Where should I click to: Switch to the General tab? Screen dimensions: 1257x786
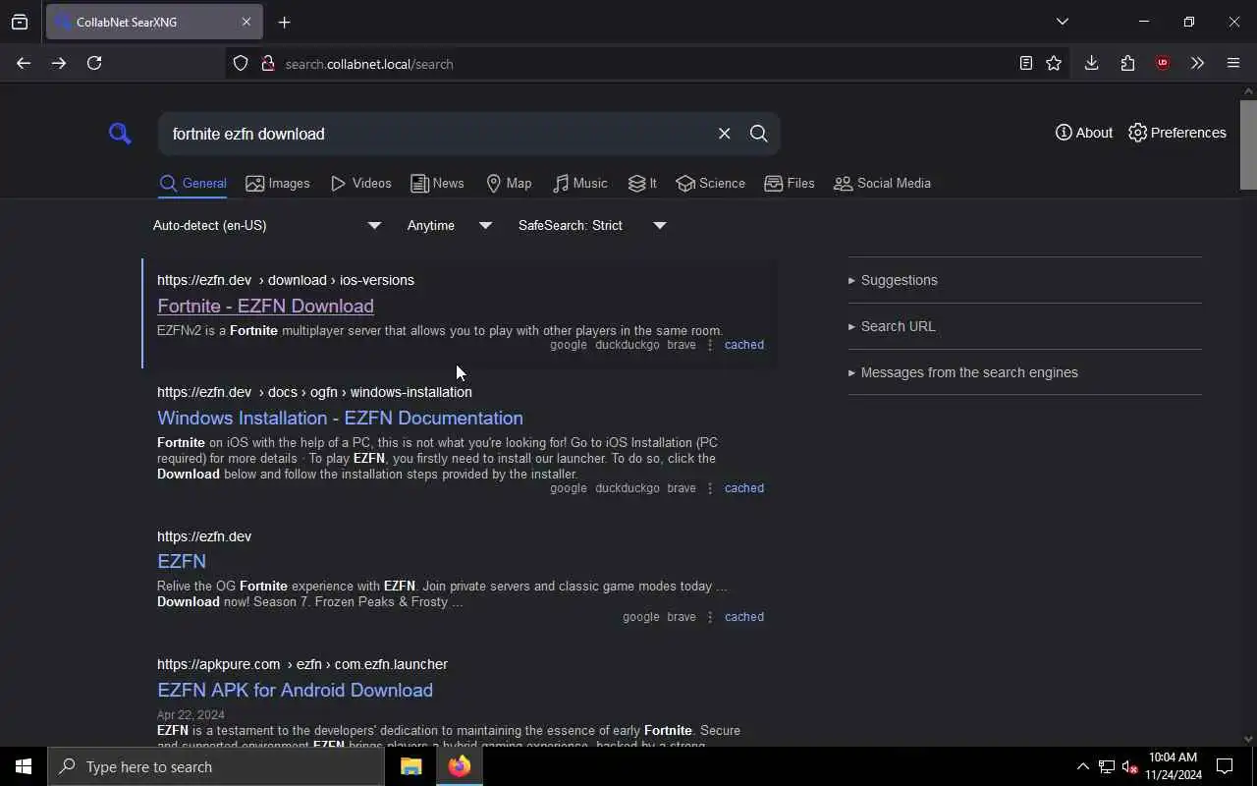click(192, 184)
